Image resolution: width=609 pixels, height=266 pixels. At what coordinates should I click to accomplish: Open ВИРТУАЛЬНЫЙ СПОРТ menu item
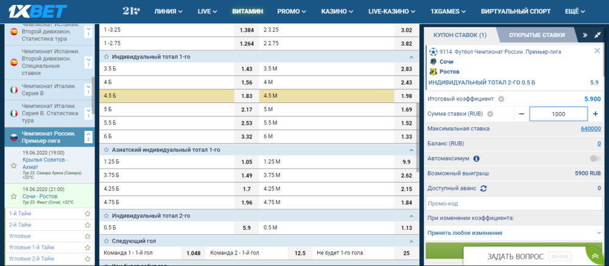tap(516, 12)
